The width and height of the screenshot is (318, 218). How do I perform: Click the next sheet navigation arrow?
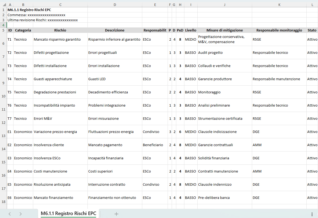tap(21, 214)
